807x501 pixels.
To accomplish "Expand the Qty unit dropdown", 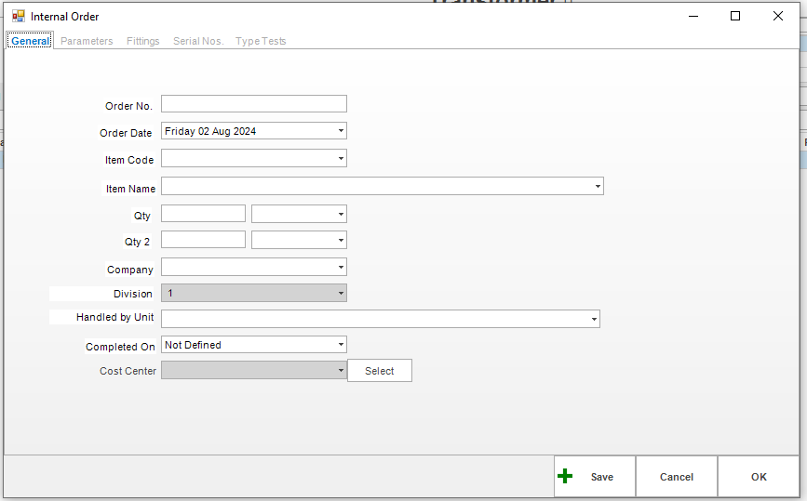I will click(x=342, y=214).
